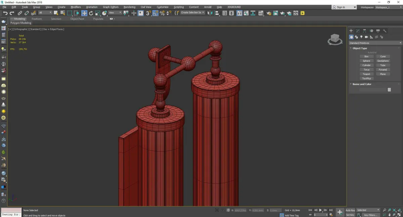Click the Select and Place icon
The width and height of the screenshot is (403, 217).
click(x=104, y=13)
